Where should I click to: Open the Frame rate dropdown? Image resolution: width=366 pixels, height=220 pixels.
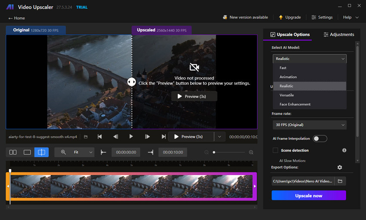(x=310, y=125)
